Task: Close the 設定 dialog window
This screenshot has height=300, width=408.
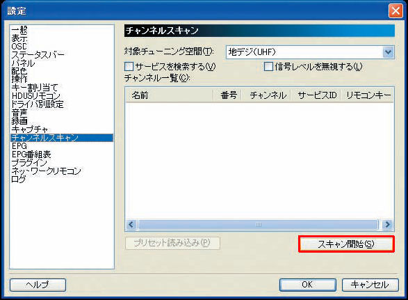Action: click(395, 11)
